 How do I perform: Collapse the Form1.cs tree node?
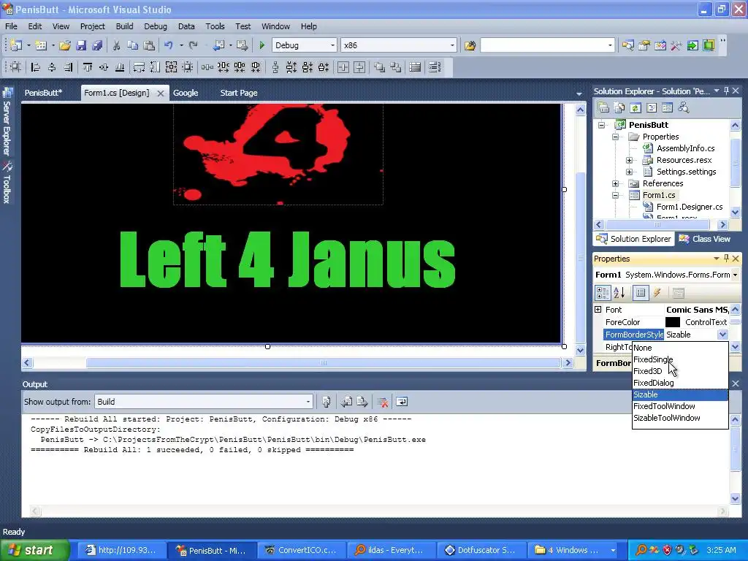coord(615,195)
